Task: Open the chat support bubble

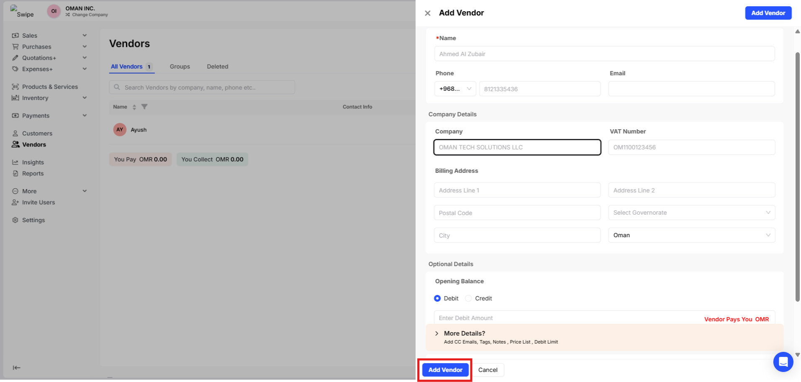Action: pos(783,361)
